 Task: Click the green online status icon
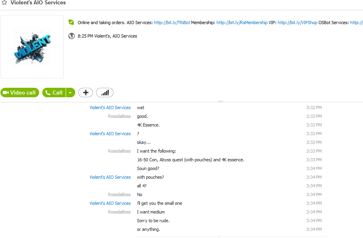tap(71, 22)
